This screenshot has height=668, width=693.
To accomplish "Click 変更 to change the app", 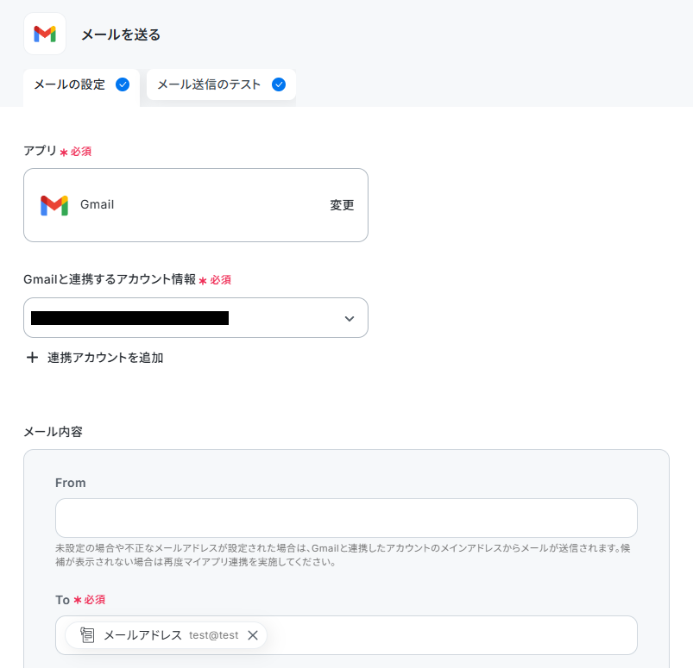I will tap(342, 205).
